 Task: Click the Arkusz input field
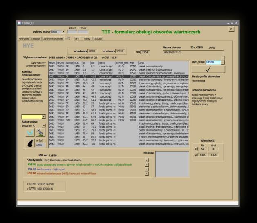coord(72,32)
